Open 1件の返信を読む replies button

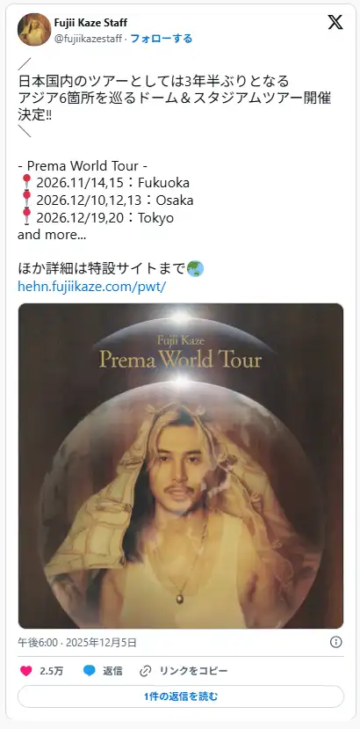(181, 696)
